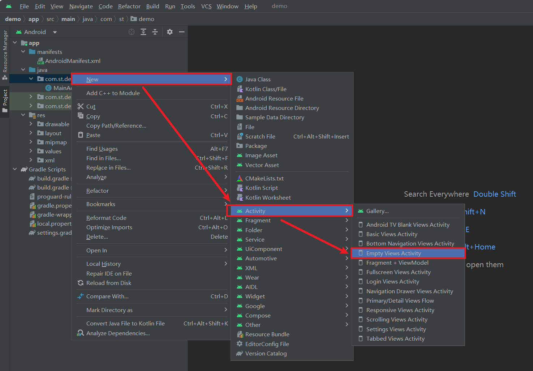The width and height of the screenshot is (533, 371).
Task: Choose Analyze Dependencies...
Action: tap(151, 333)
